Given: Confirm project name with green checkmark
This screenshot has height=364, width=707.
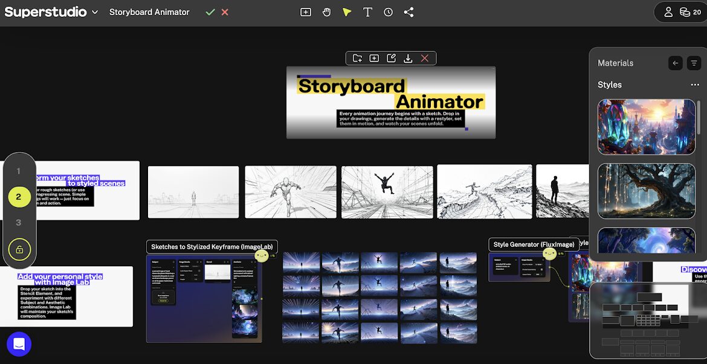Looking at the screenshot, I should [210, 12].
